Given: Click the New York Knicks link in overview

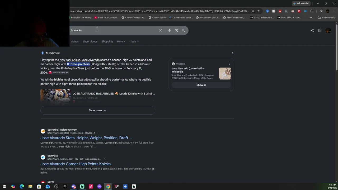Looking at the screenshot, I should point(70,60).
